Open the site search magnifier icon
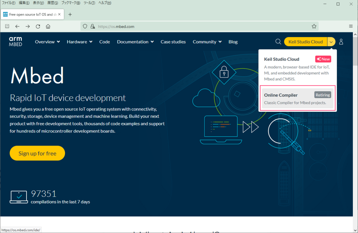358x233 pixels. pos(278,42)
